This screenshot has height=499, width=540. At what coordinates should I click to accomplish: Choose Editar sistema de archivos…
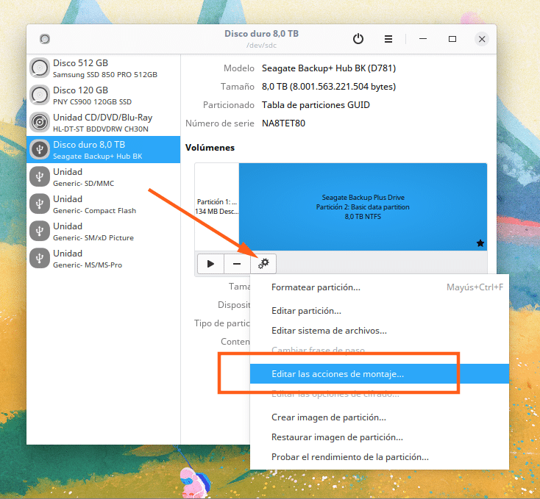[x=380, y=331]
